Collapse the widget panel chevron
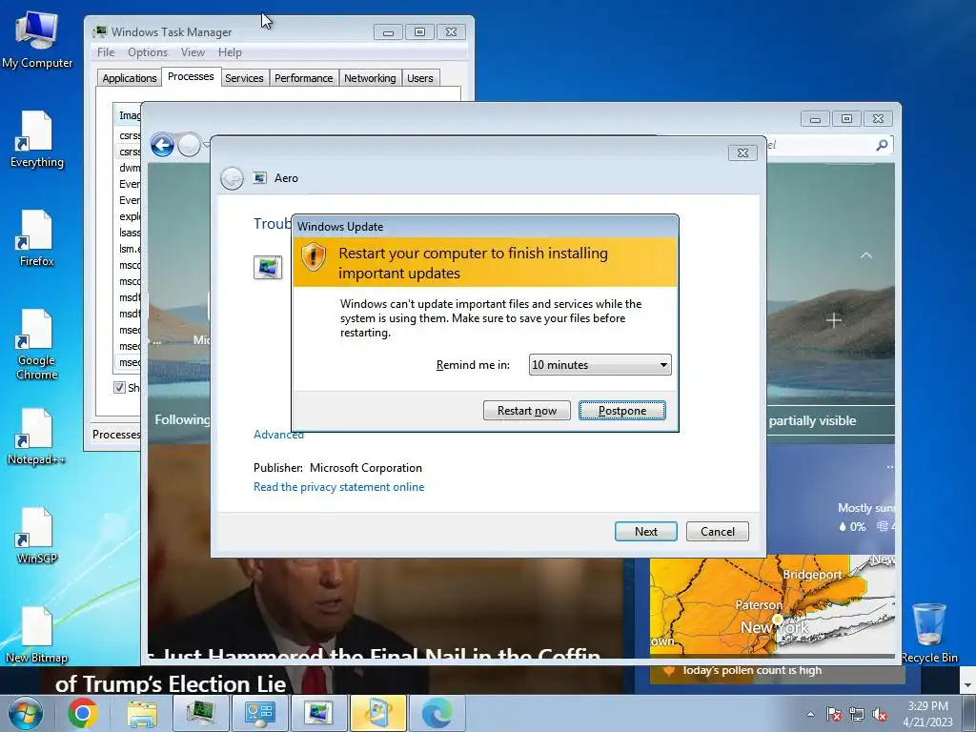This screenshot has height=732, width=976. click(865, 255)
